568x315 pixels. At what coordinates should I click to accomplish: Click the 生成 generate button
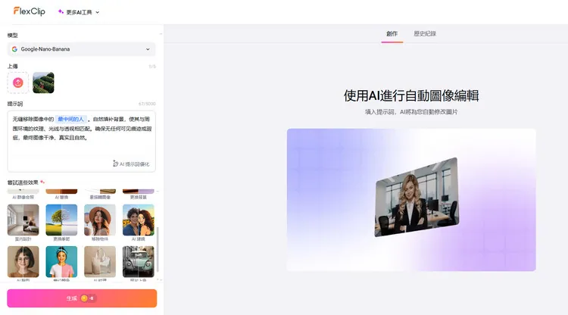82,298
